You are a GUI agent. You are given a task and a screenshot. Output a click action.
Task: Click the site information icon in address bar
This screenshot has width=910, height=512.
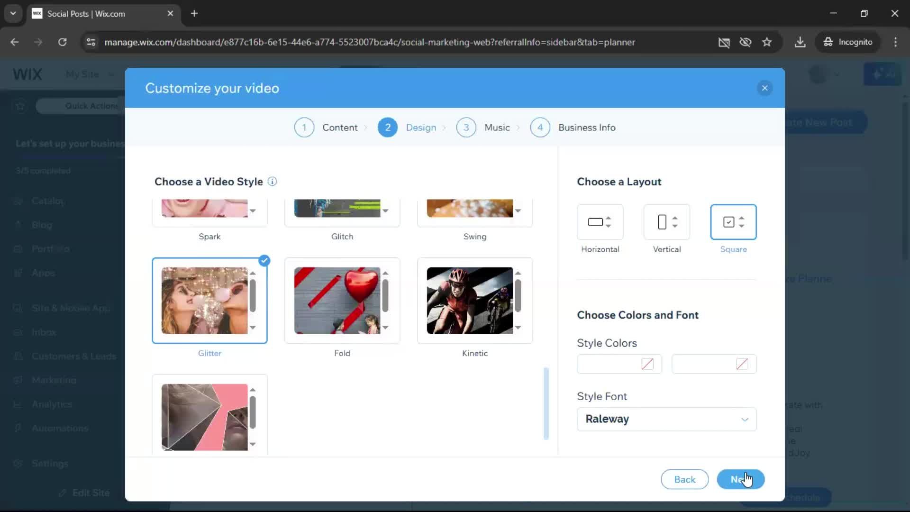pos(91,42)
